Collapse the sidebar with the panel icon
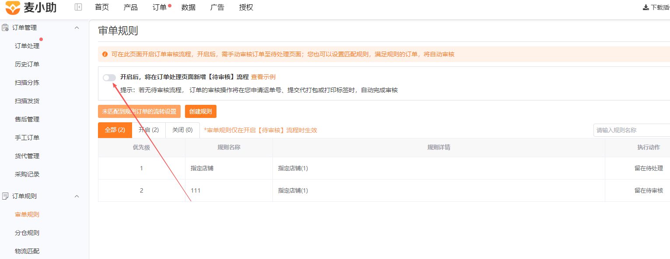The height and width of the screenshot is (259, 670). tap(78, 7)
